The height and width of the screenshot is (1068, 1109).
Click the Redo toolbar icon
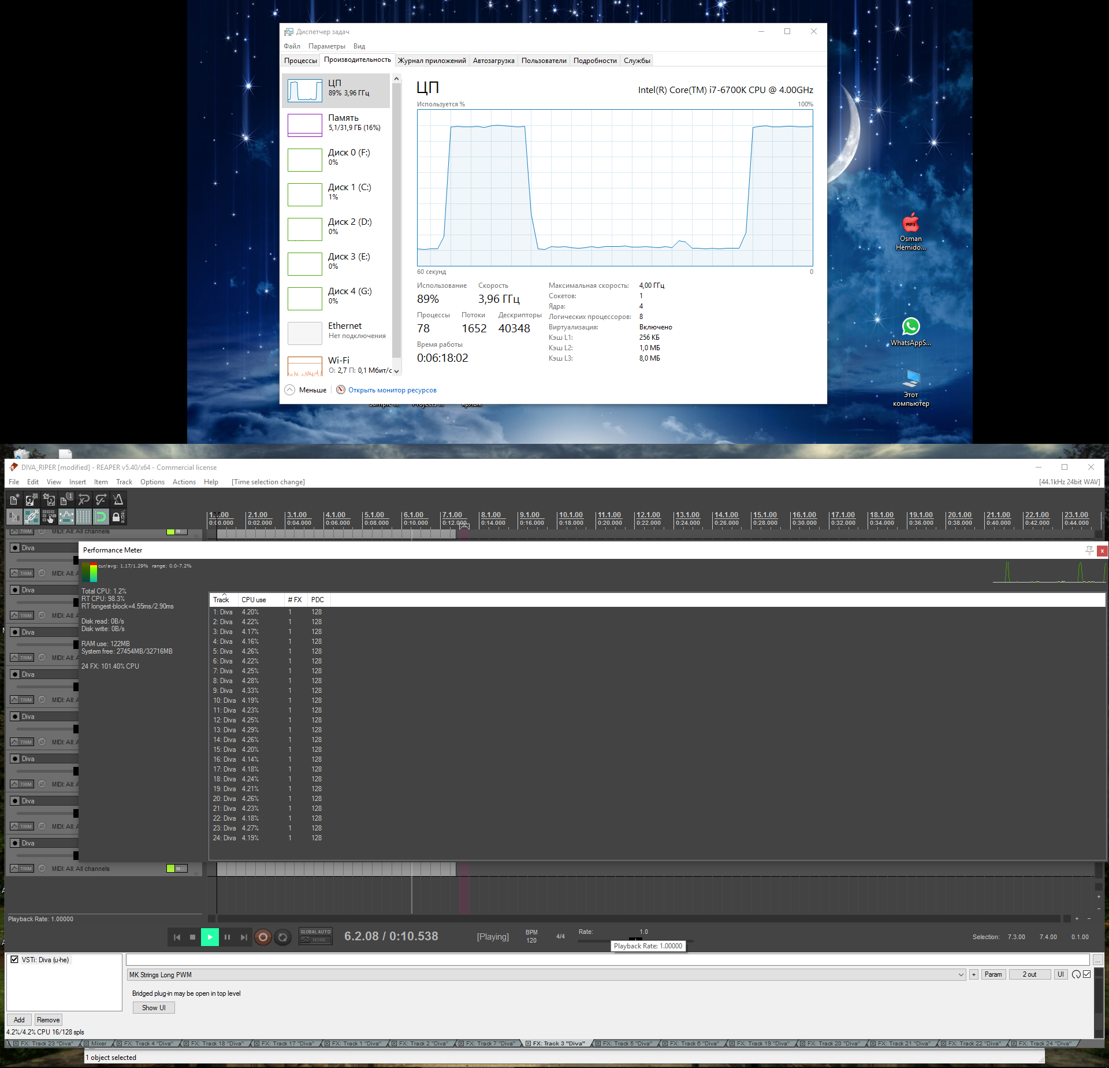tap(101, 499)
